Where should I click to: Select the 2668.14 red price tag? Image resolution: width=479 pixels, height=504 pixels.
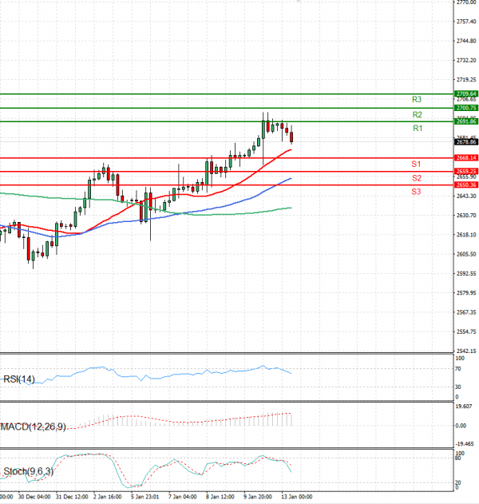(466, 158)
